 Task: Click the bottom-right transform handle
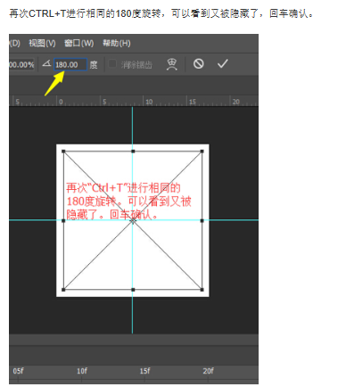tap(202, 290)
